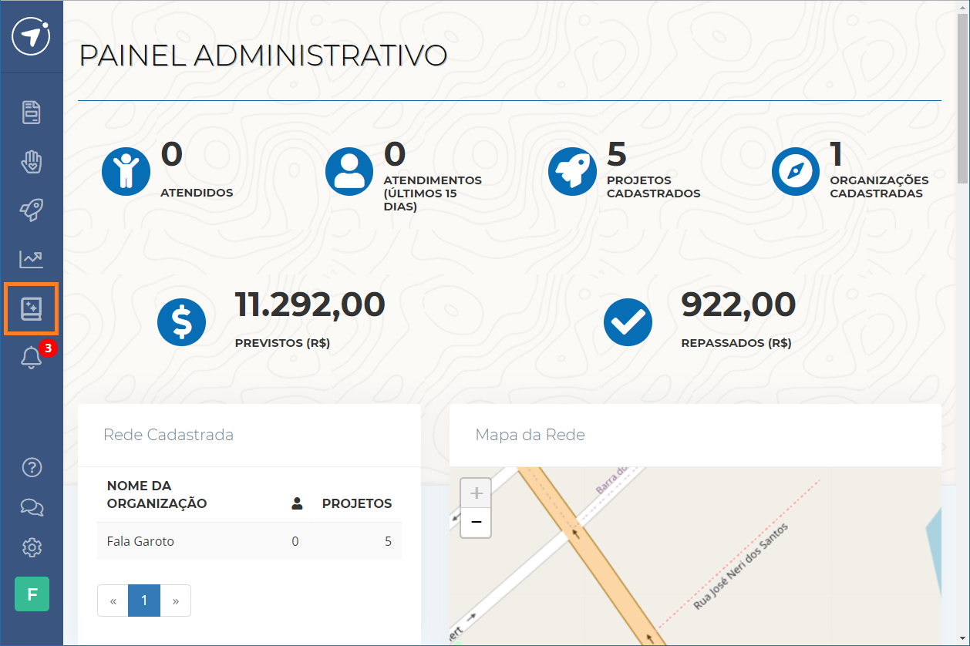Click the green F user avatar
970x646 pixels.
coord(32,594)
